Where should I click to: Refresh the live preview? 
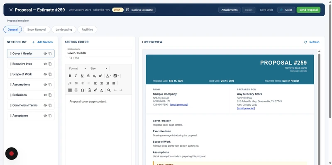pos(312,42)
